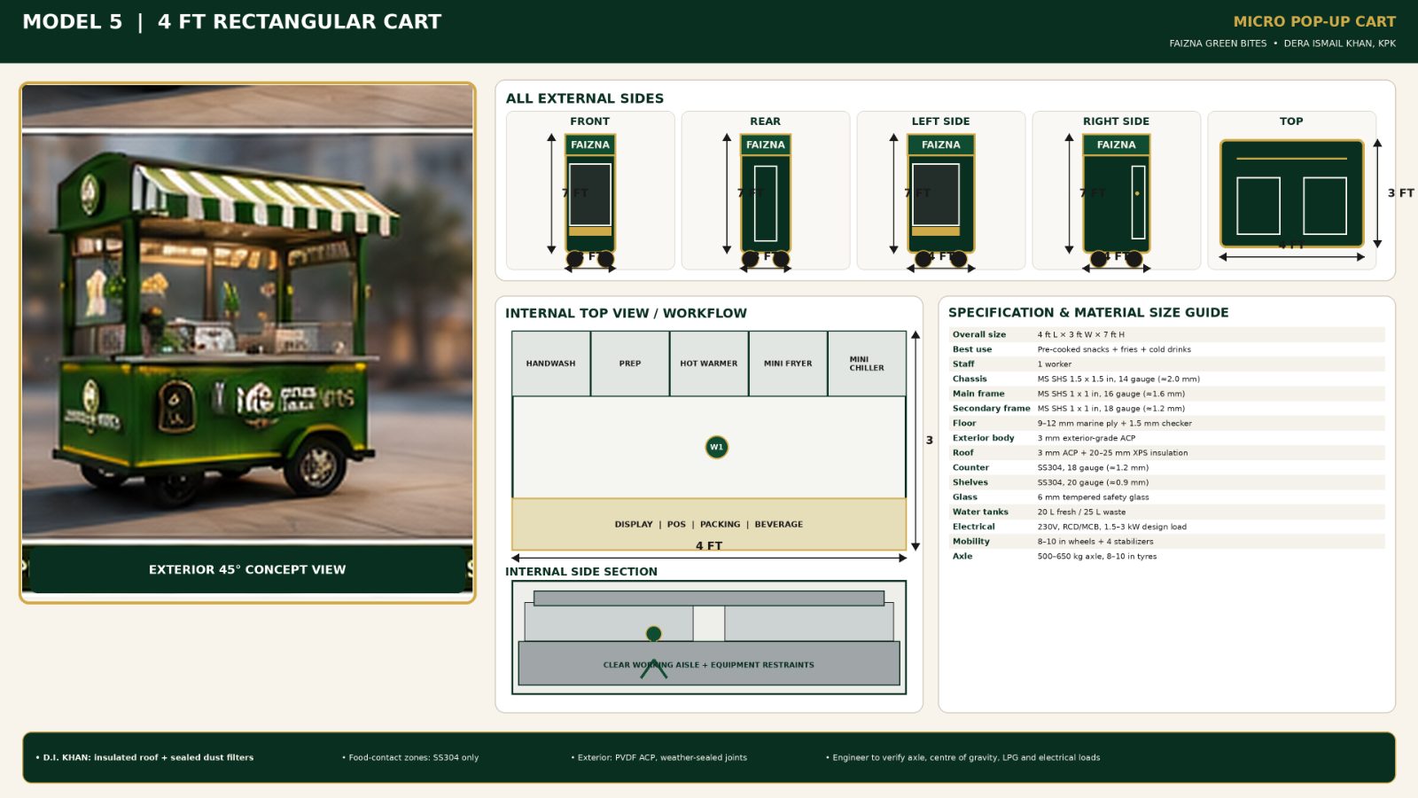Click the Chassis specification row
Image resolution: width=1418 pixels, height=798 pixels.
coord(1166,379)
